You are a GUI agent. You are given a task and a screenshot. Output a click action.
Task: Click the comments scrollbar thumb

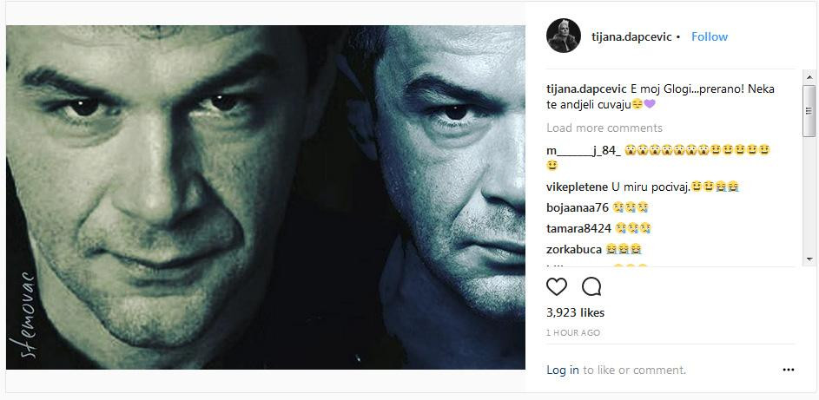(x=809, y=110)
